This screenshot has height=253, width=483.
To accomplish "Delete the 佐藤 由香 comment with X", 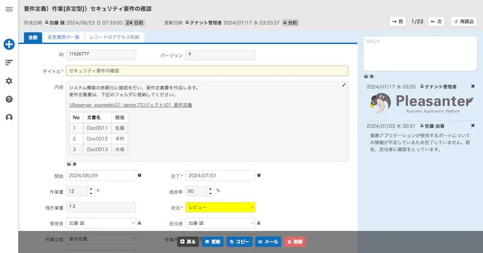I will click(x=473, y=125).
